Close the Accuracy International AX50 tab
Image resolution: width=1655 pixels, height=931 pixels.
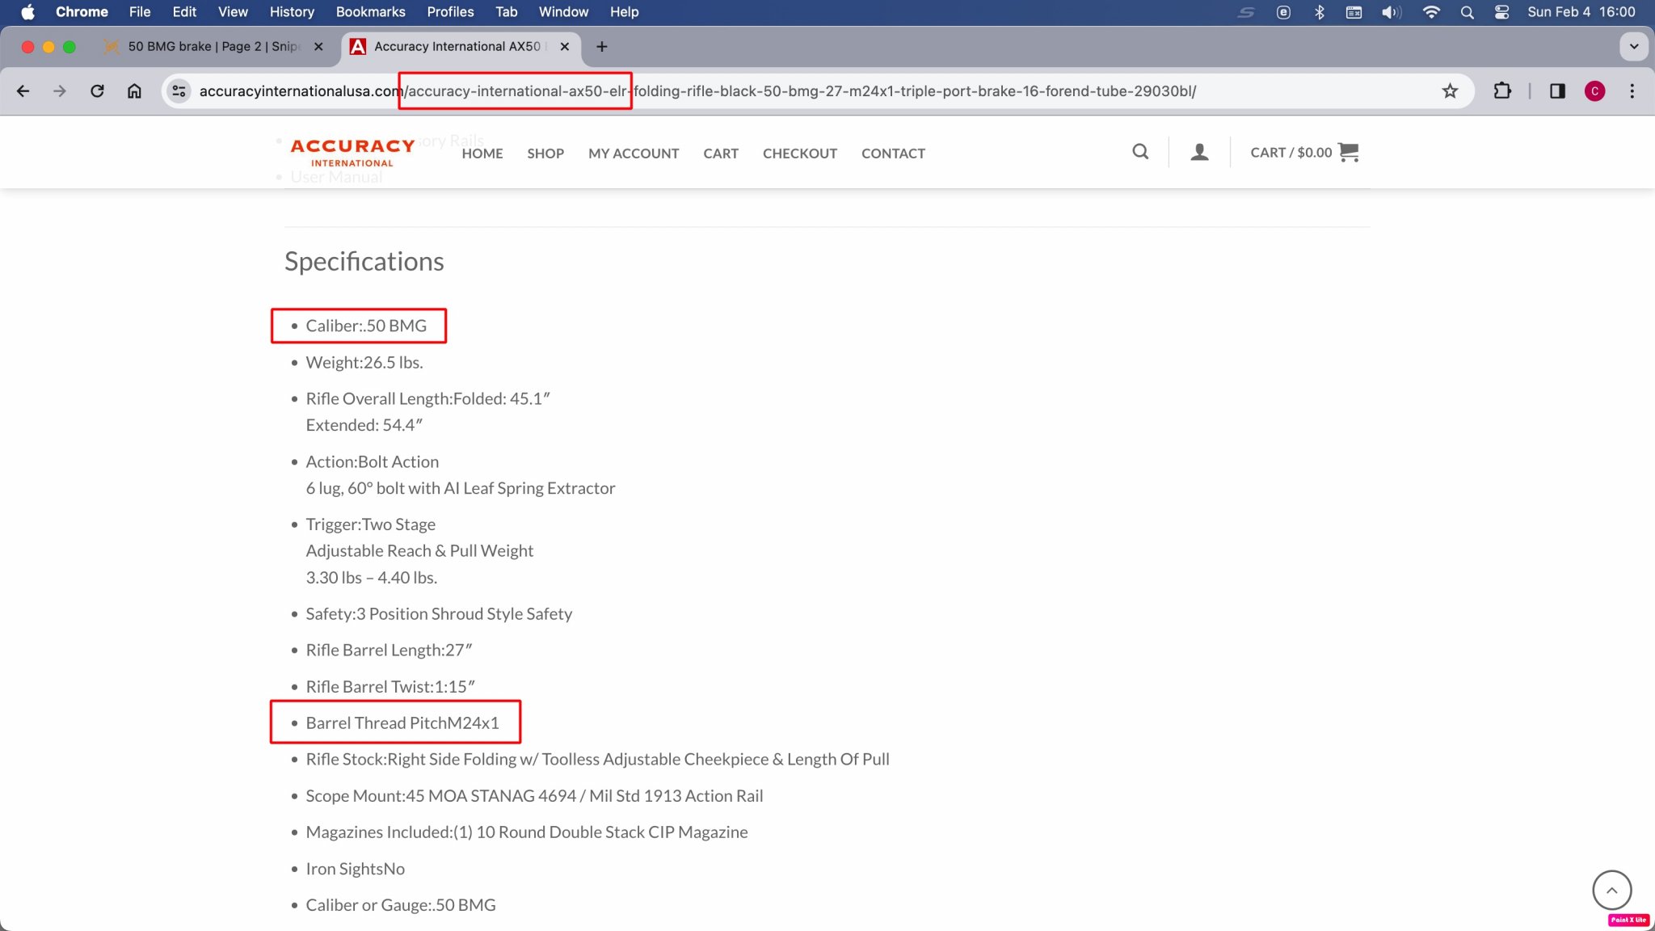click(x=564, y=47)
